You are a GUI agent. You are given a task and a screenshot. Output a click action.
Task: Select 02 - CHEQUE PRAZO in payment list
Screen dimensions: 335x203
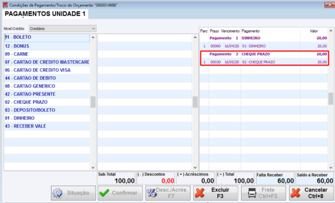(x=47, y=102)
